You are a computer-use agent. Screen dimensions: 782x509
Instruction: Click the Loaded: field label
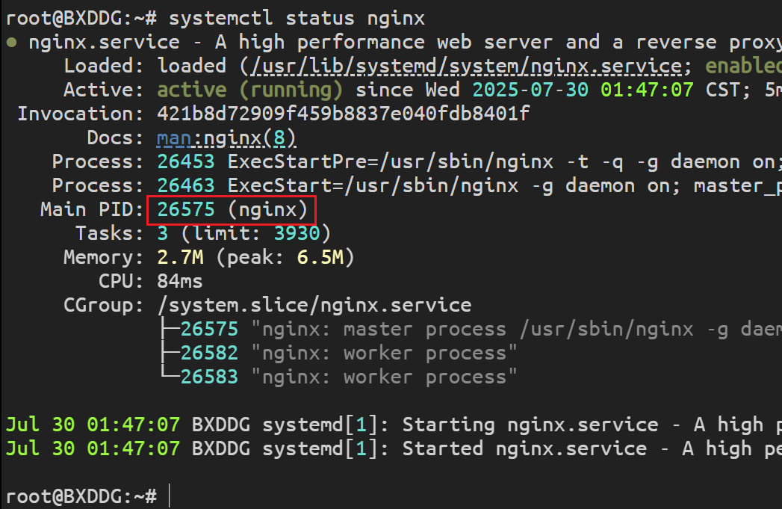pyautogui.click(x=105, y=66)
